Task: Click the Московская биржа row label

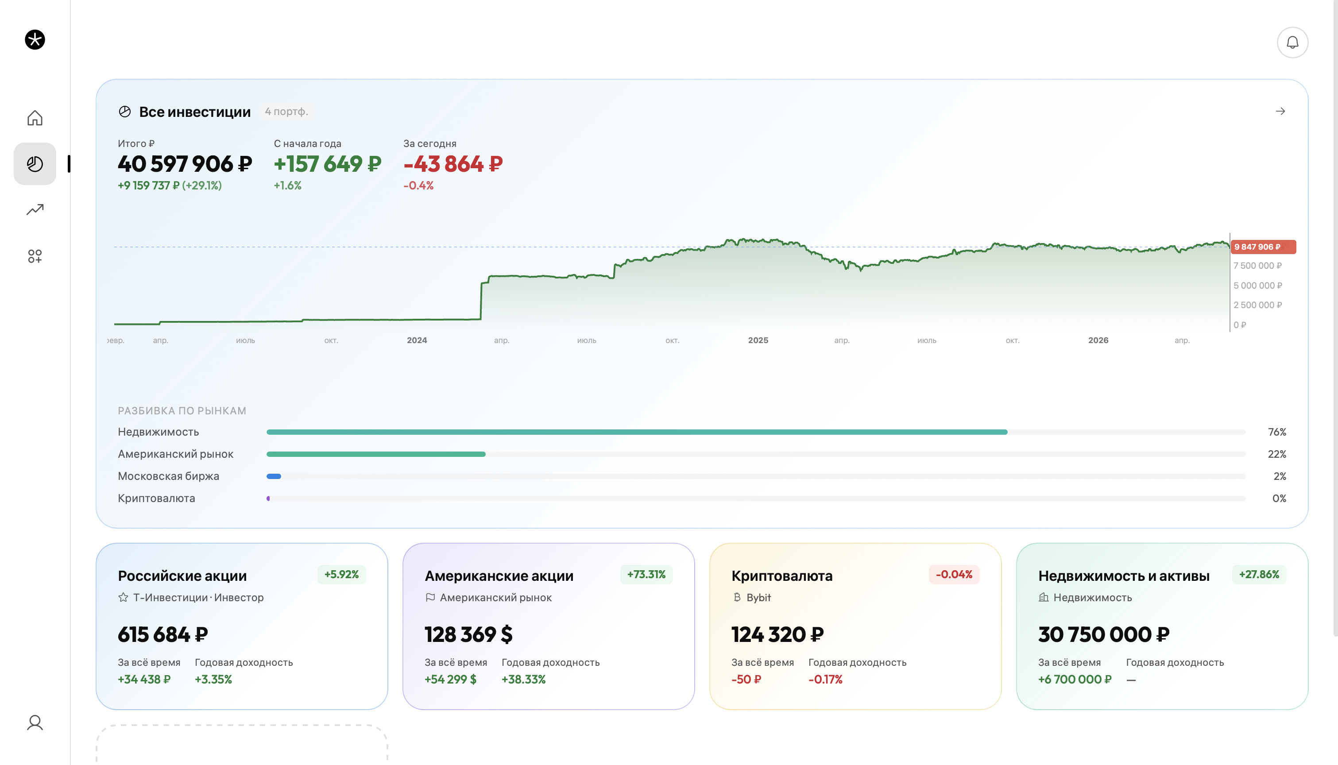Action: (169, 476)
